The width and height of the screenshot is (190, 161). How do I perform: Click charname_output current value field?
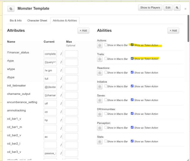tap(50, 95)
